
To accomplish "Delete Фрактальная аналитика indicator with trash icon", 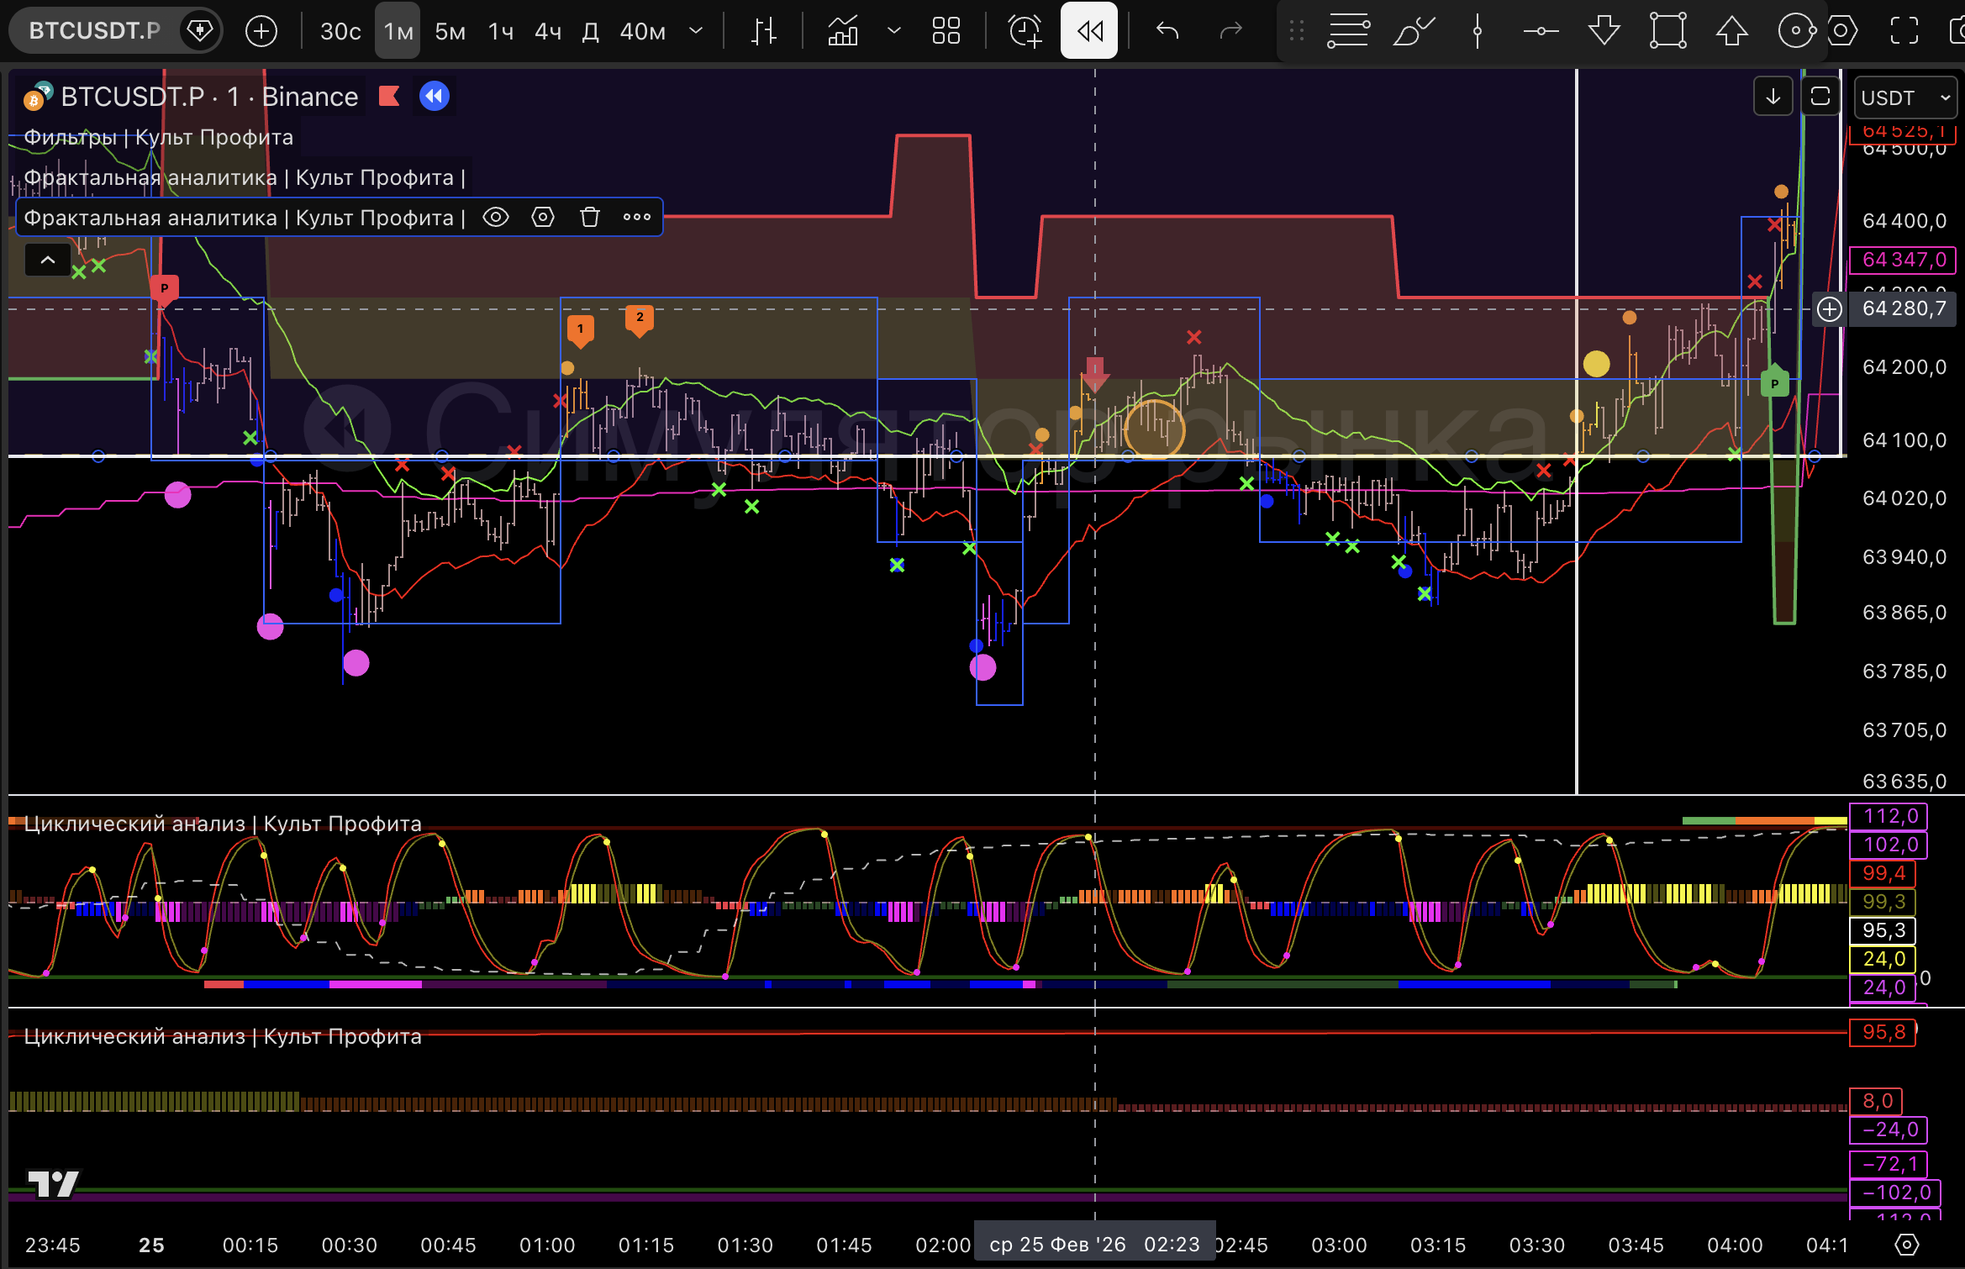I will [590, 218].
